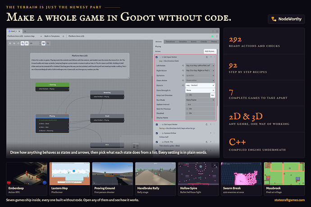Viewport: 311px width, 207px height.
Task: Click the Display Name input field
Action: (x=200, y=117)
